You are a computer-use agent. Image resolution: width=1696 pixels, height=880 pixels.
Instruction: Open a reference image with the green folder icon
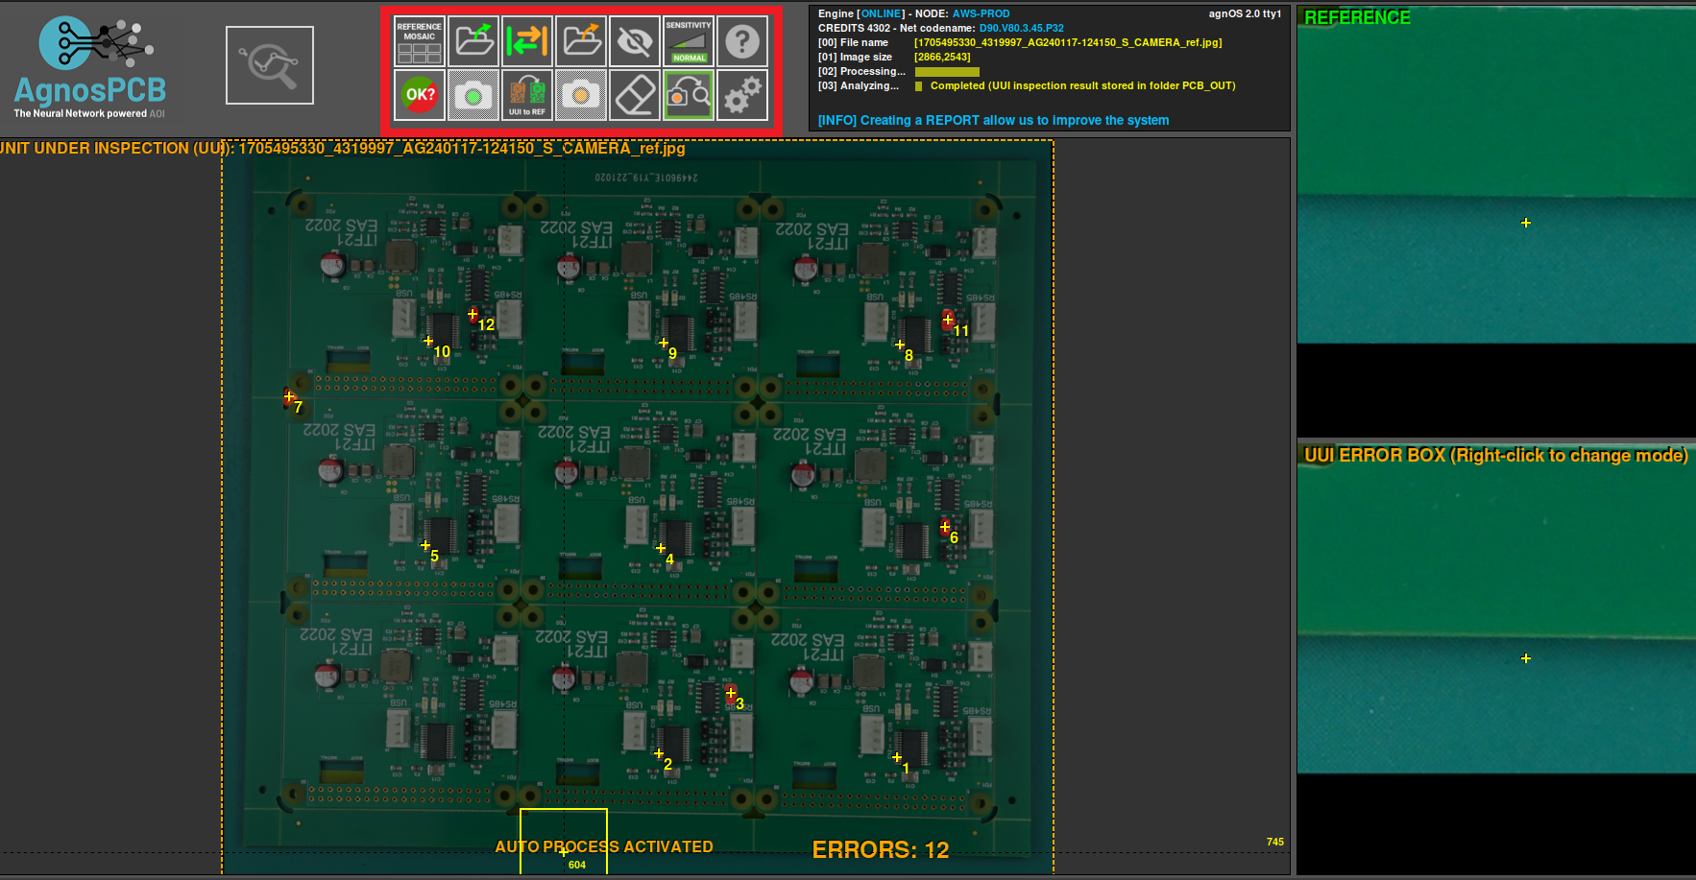click(x=473, y=40)
